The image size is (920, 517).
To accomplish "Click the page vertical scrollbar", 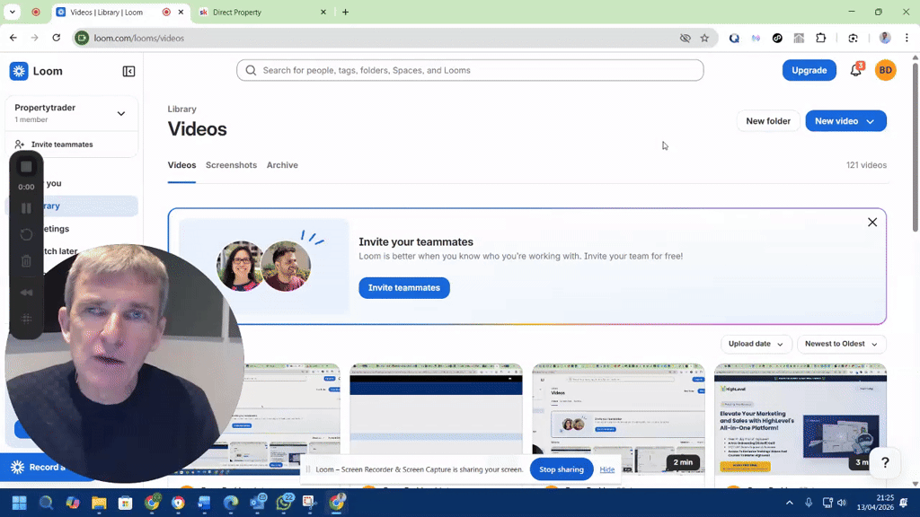I will [x=916, y=146].
